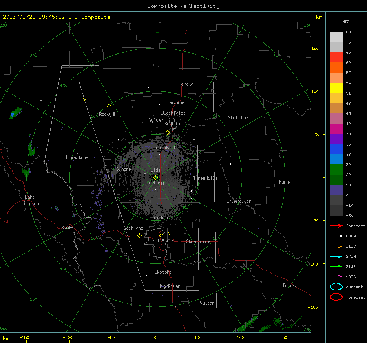Click the Stettler city label
Image resolution: width=367 pixels, height=343 pixels.
pos(238,118)
